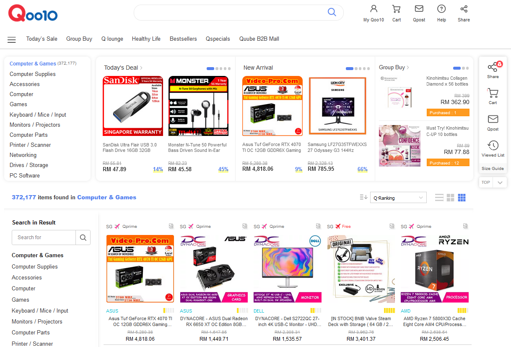Expand Today's Deal section arrow
The width and height of the screenshot is (511, 347).
pos(141,68)
